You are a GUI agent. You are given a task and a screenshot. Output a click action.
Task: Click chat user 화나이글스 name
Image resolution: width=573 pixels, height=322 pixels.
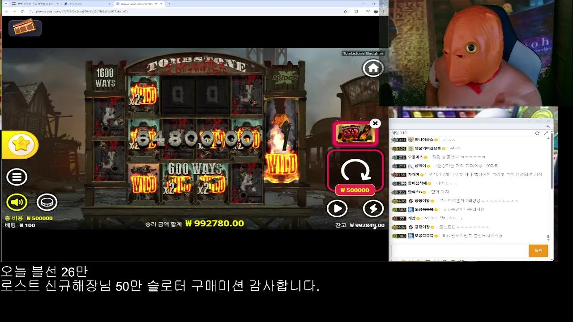[x=423, y=140]
